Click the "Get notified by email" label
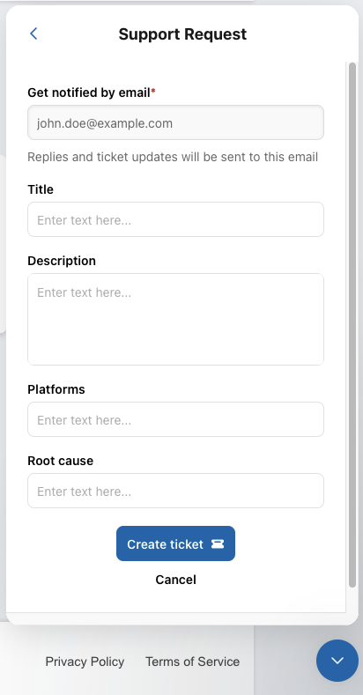 (89, 92)
